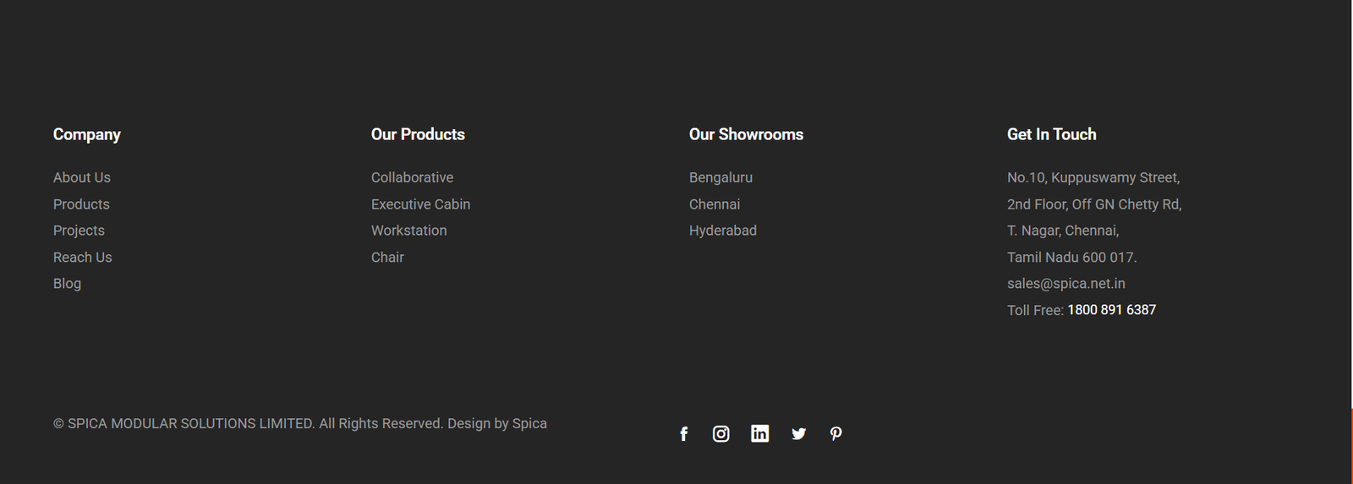Click the Twitter bird icon
The height and width of the screenshot is (484, 1353).
(x=798, y=434)
